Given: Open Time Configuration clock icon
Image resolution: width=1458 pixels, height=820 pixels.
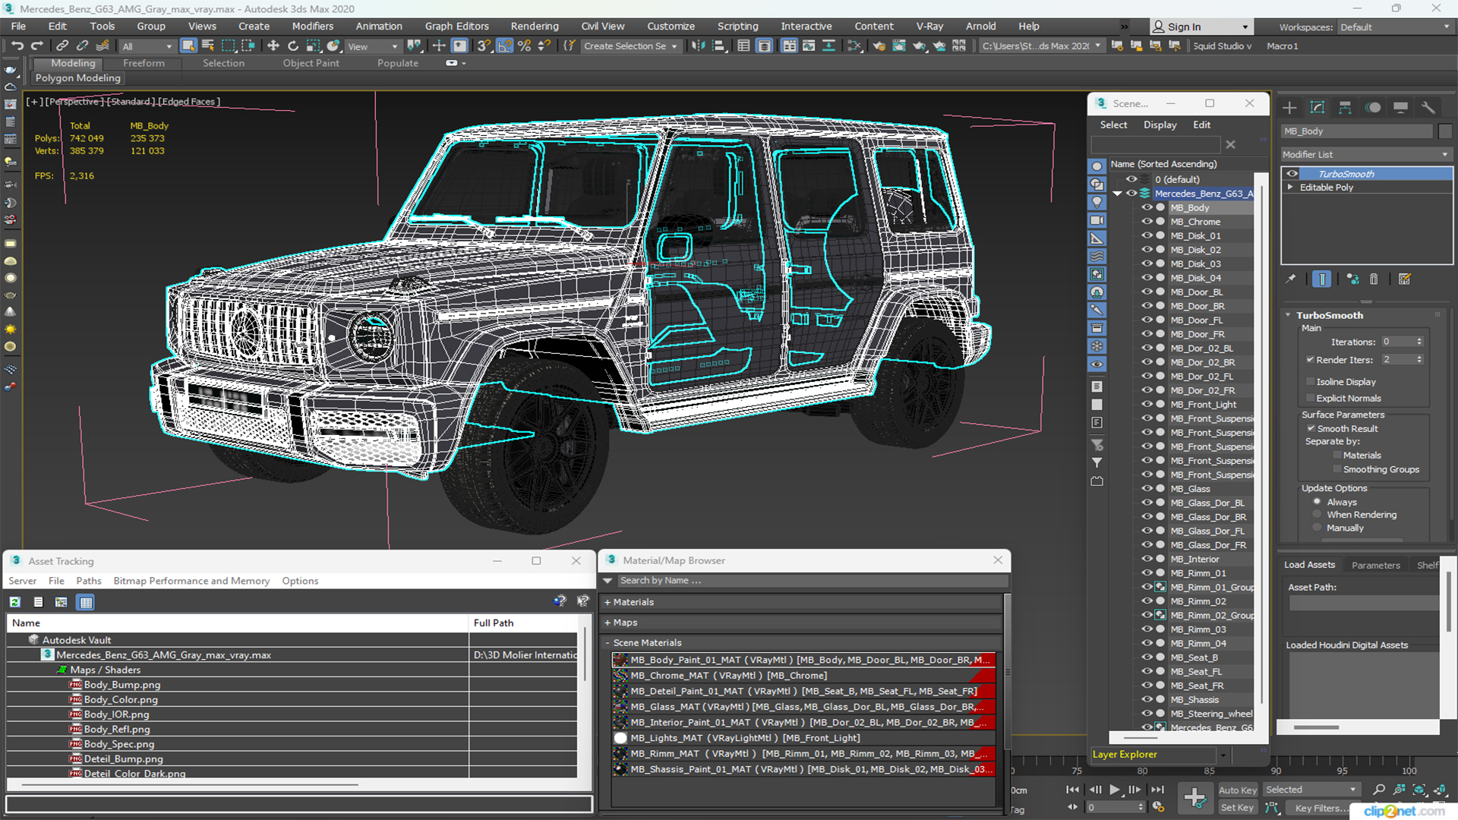Looking at the screenshot, I should point(1158,807).
